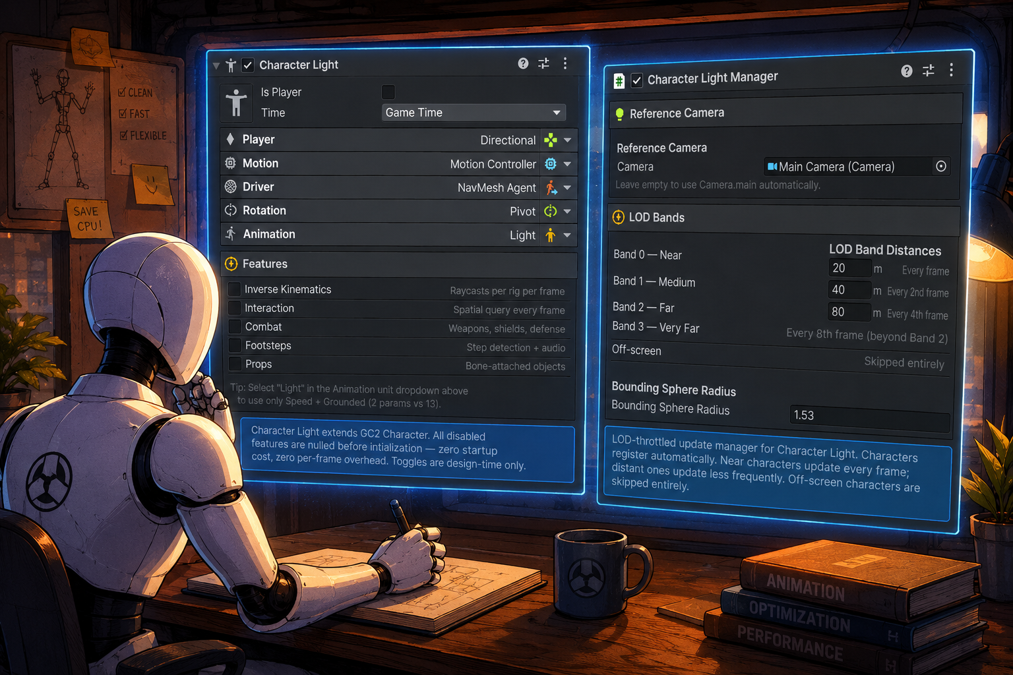This screenshot has width=1013, height=675.
Task: Open the Player row's Directional dropdown arrow
Action: 567,140
